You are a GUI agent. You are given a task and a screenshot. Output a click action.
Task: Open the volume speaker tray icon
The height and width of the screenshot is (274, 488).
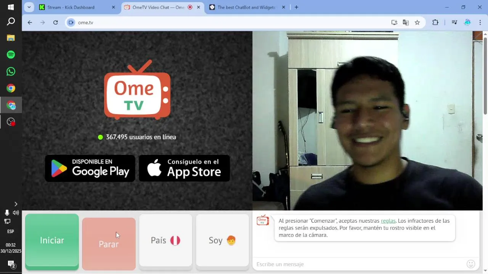pos(16,213)
